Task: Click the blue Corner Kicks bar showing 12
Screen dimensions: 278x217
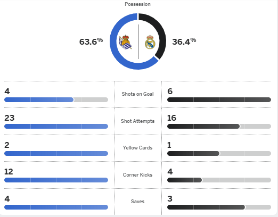Action: (56, 180)
